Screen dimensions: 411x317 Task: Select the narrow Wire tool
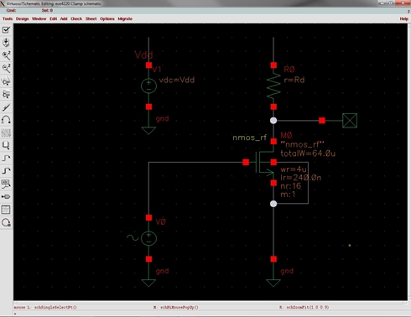click(6, 158)
